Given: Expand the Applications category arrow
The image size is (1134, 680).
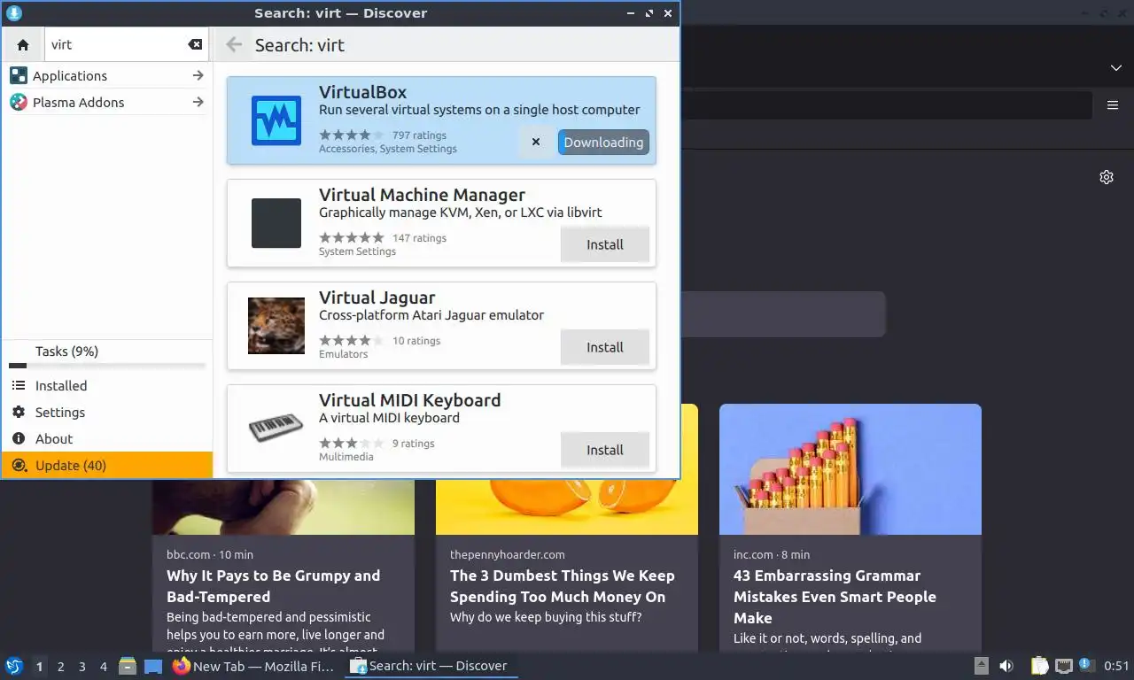Looking at the screenshot, I should point(198,75).
